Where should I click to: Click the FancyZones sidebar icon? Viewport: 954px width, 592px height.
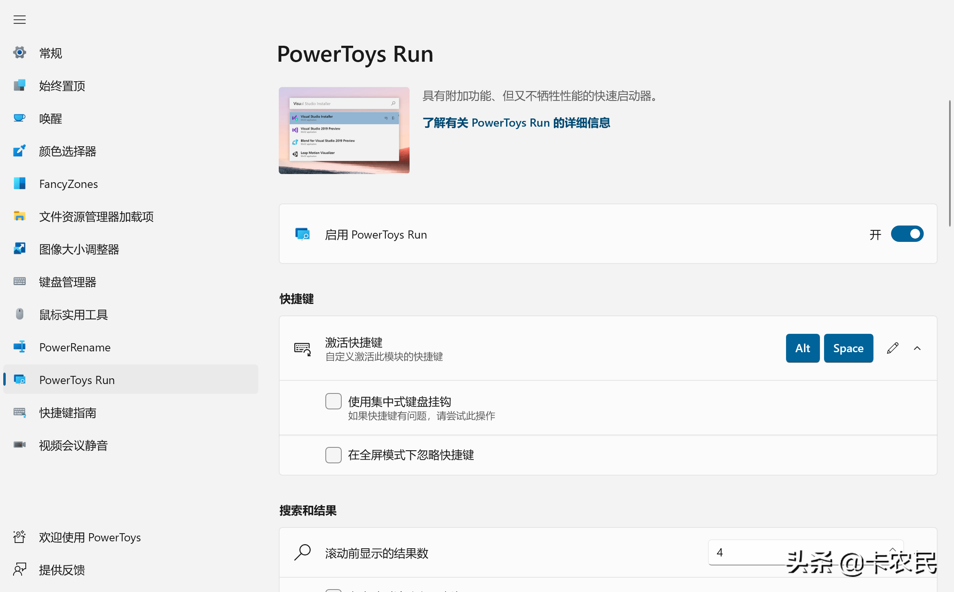(19, 183)
